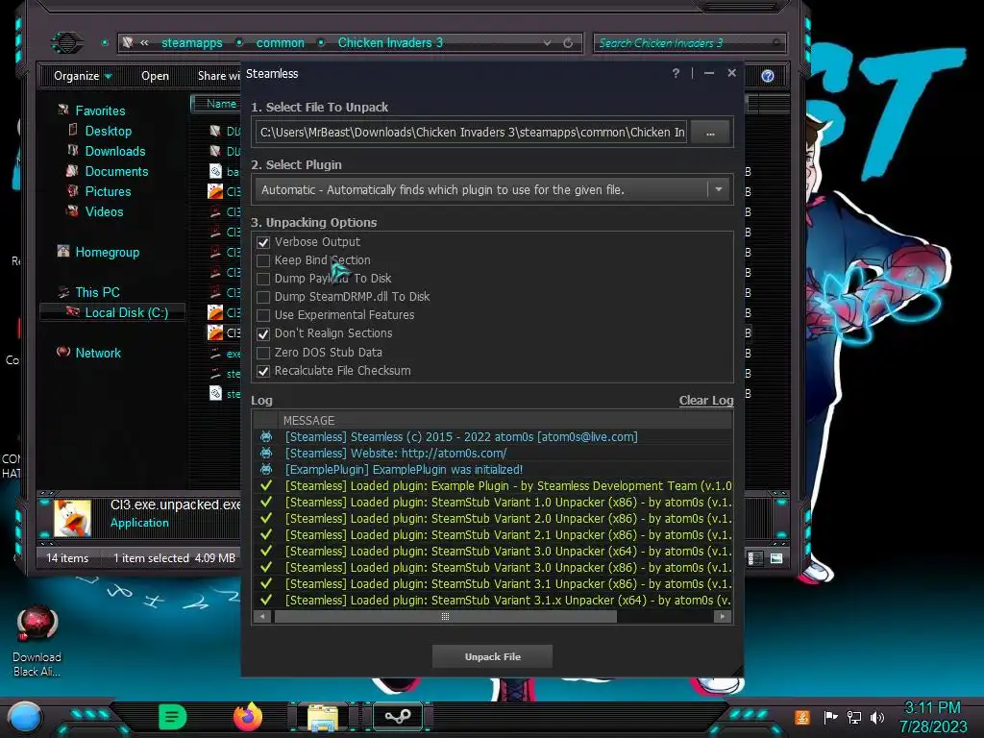984x738 pixels.
Task: Toggle Recalculate File Checksum checkbox
Action: click(x=263, y=371)
